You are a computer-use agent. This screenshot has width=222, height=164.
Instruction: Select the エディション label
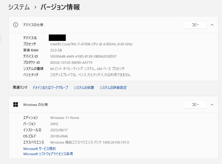(30, 118)
